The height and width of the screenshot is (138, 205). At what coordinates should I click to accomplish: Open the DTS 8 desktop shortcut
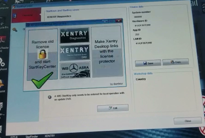(x=14, y=137)
